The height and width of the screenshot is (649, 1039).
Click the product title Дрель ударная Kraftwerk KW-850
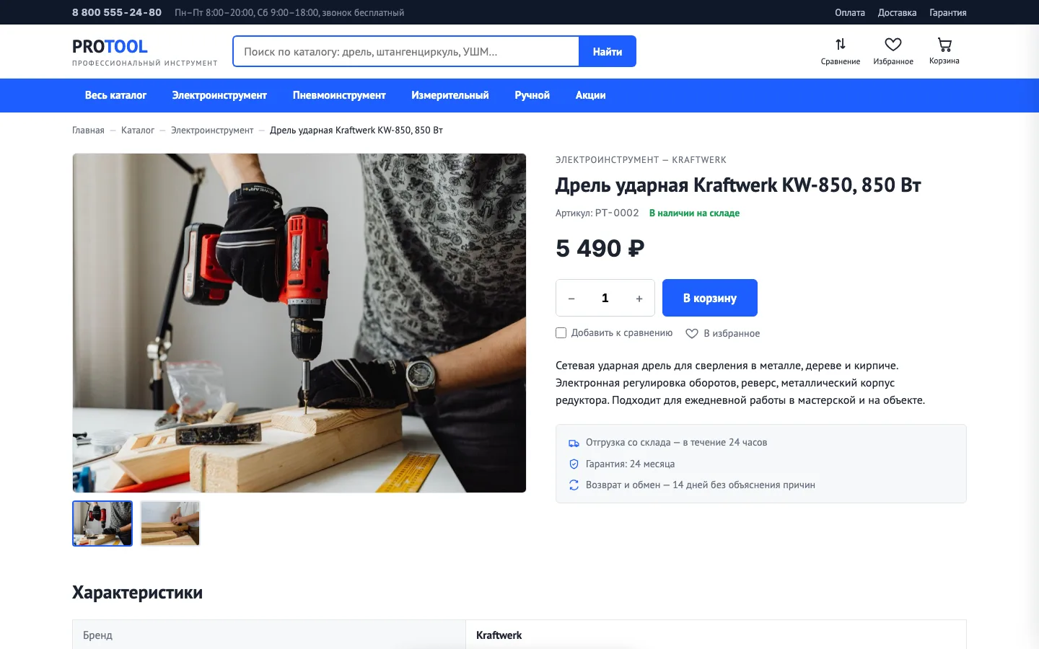click(x=738, y=185)
